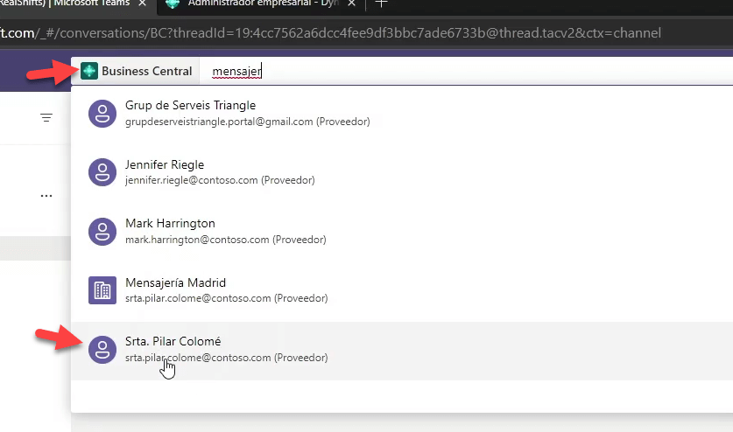
Task: Click Srta. Pilar Colomé's avatar icon
Action: [x=102, y=349]
